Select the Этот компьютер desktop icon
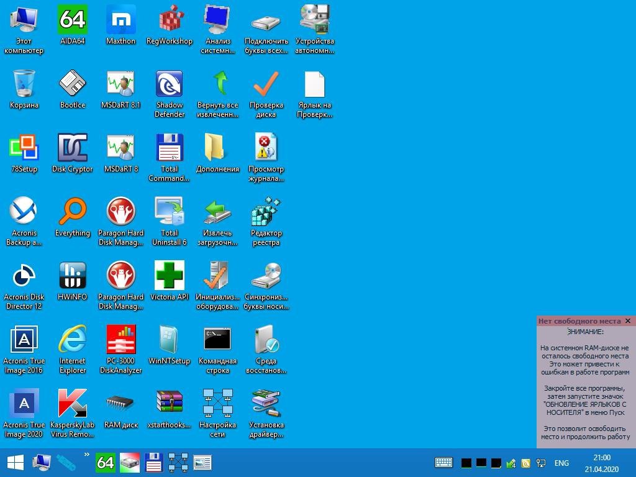 tap(24, 30)
